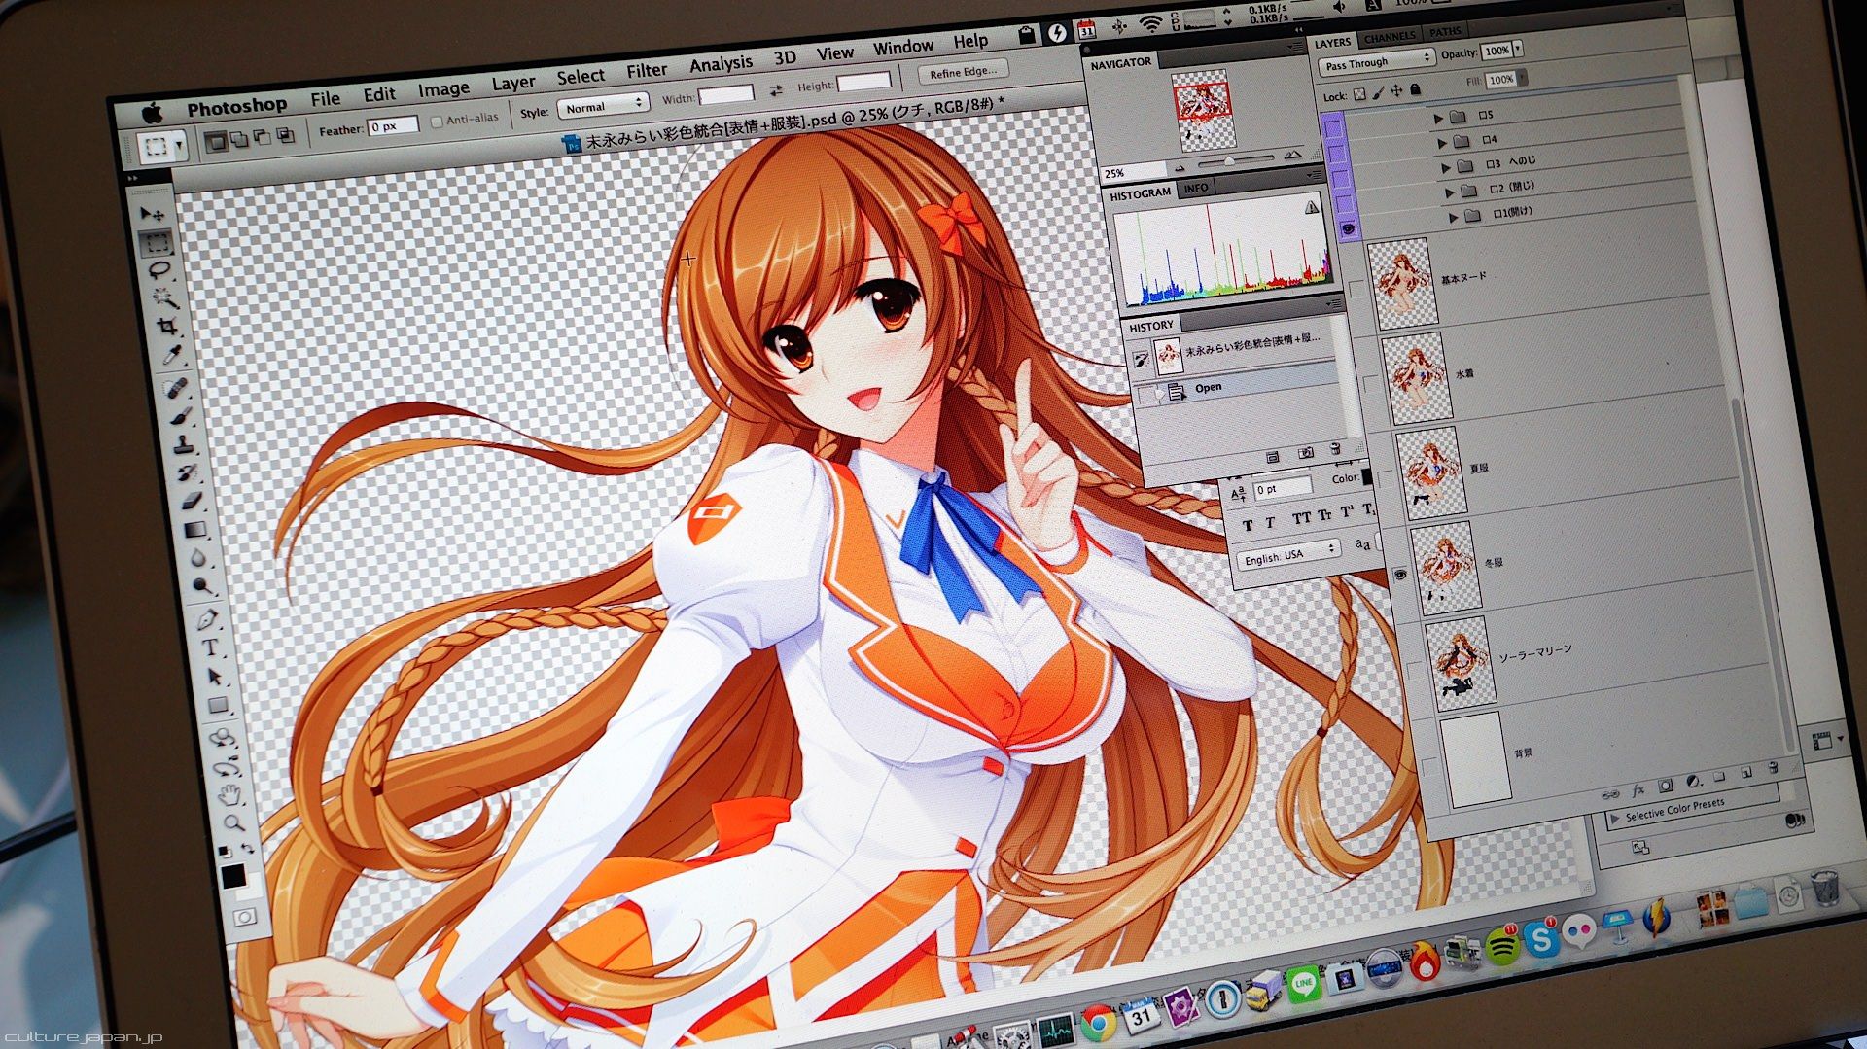
Task: Select the Eraser tool
Action: (191, 502)
